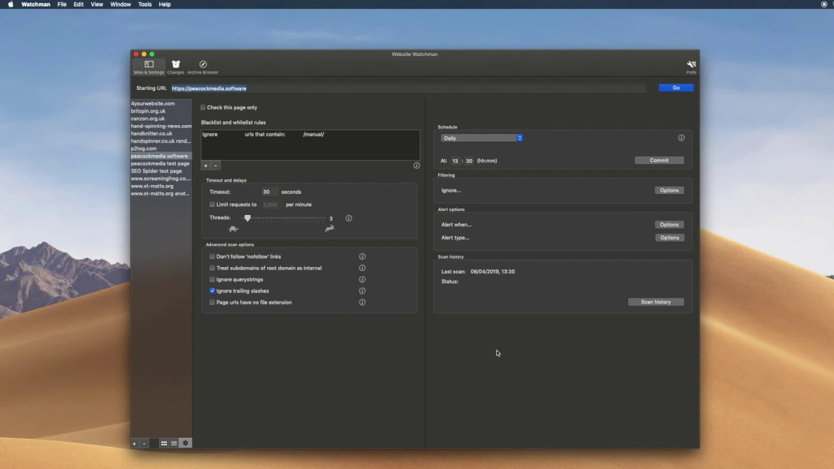834x469 pixels.
Task: Show info for Ignore trailing slashes
Action: click(362, 291)
